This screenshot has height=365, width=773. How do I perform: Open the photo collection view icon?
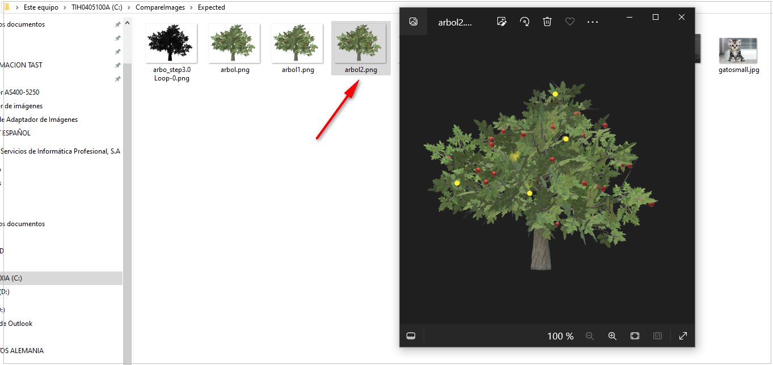(x=413, y=22)
